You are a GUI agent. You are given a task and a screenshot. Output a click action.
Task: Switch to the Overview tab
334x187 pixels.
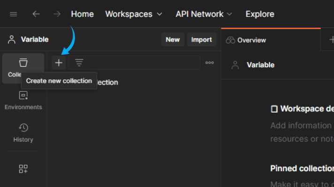pos(271,40)
